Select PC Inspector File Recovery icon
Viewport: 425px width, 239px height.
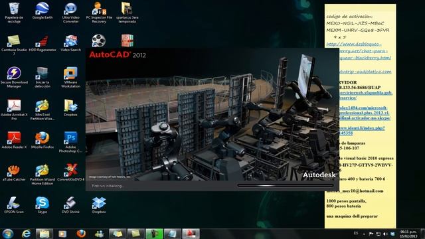[x=99, y=13]
